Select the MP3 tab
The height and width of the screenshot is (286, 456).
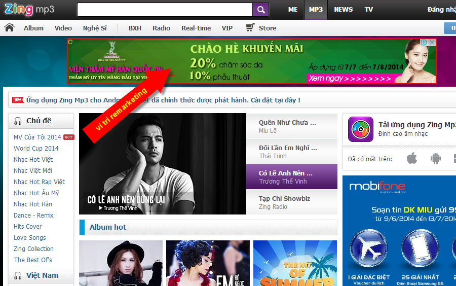316,10
